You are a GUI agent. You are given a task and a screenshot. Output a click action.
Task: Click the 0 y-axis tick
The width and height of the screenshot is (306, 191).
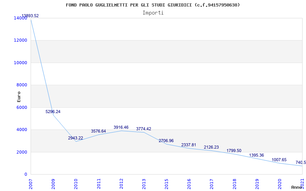pyautogui.click(x=26, y=174)
